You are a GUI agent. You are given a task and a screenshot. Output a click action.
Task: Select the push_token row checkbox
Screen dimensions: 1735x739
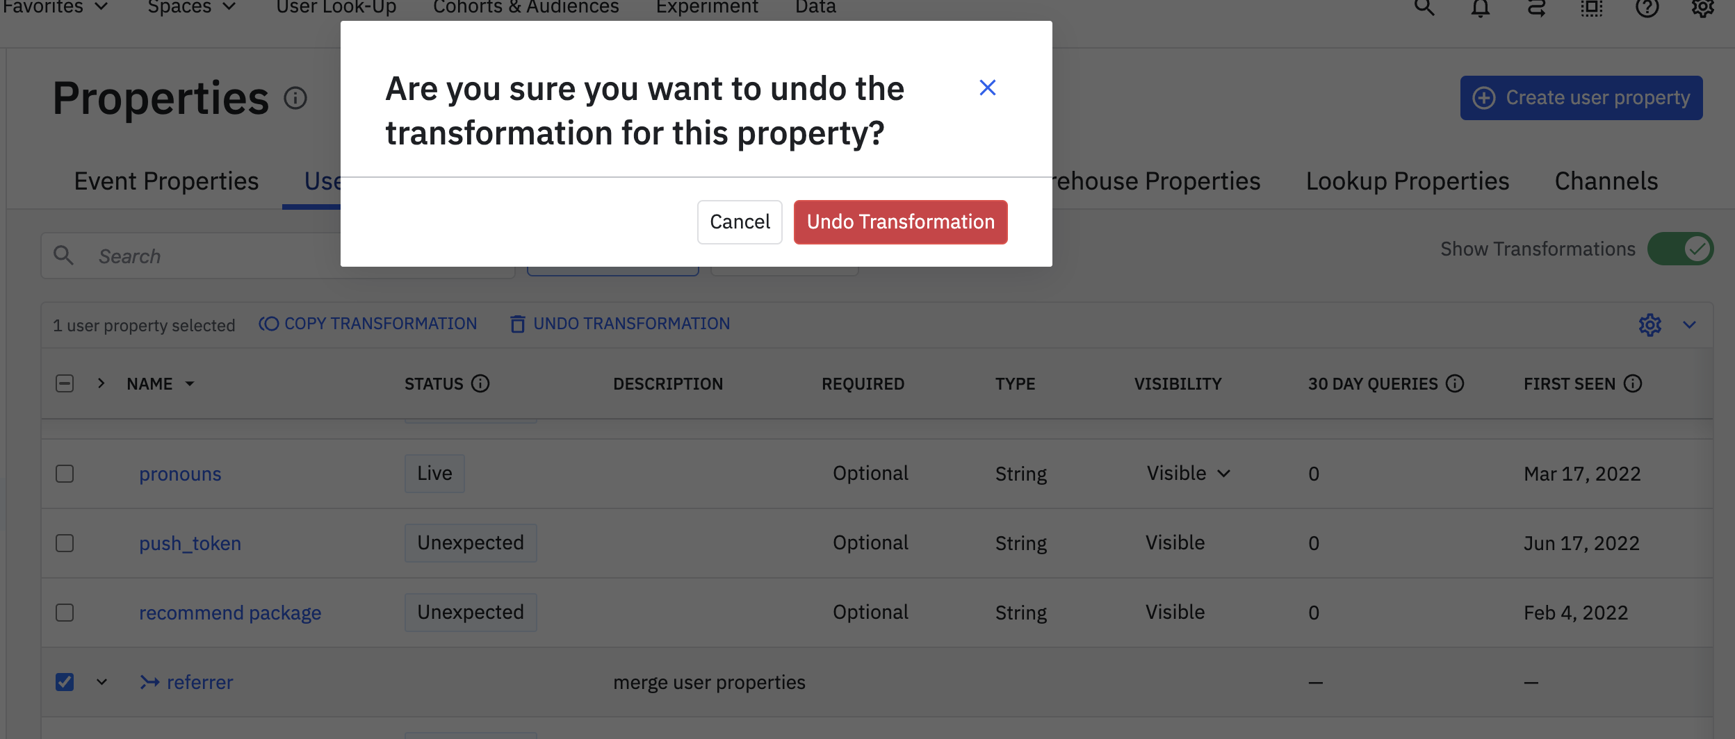tap(65, 543)
